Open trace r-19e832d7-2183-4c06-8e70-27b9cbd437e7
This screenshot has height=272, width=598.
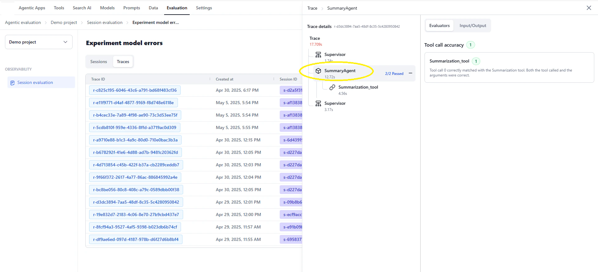tap(136, 214)
